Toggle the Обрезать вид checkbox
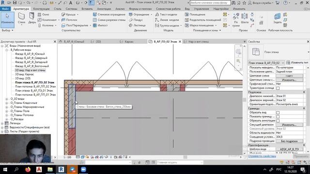 (278, 113)
